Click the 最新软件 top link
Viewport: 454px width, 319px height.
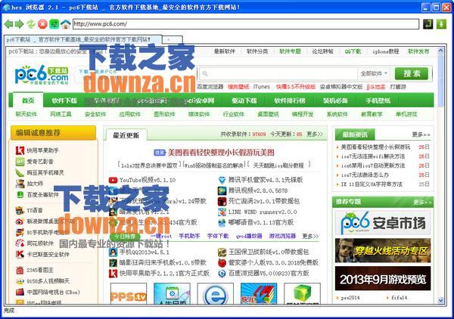coord(225,51)
